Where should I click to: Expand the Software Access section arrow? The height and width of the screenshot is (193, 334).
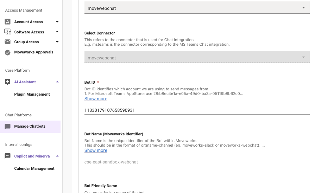pos(57,32)
